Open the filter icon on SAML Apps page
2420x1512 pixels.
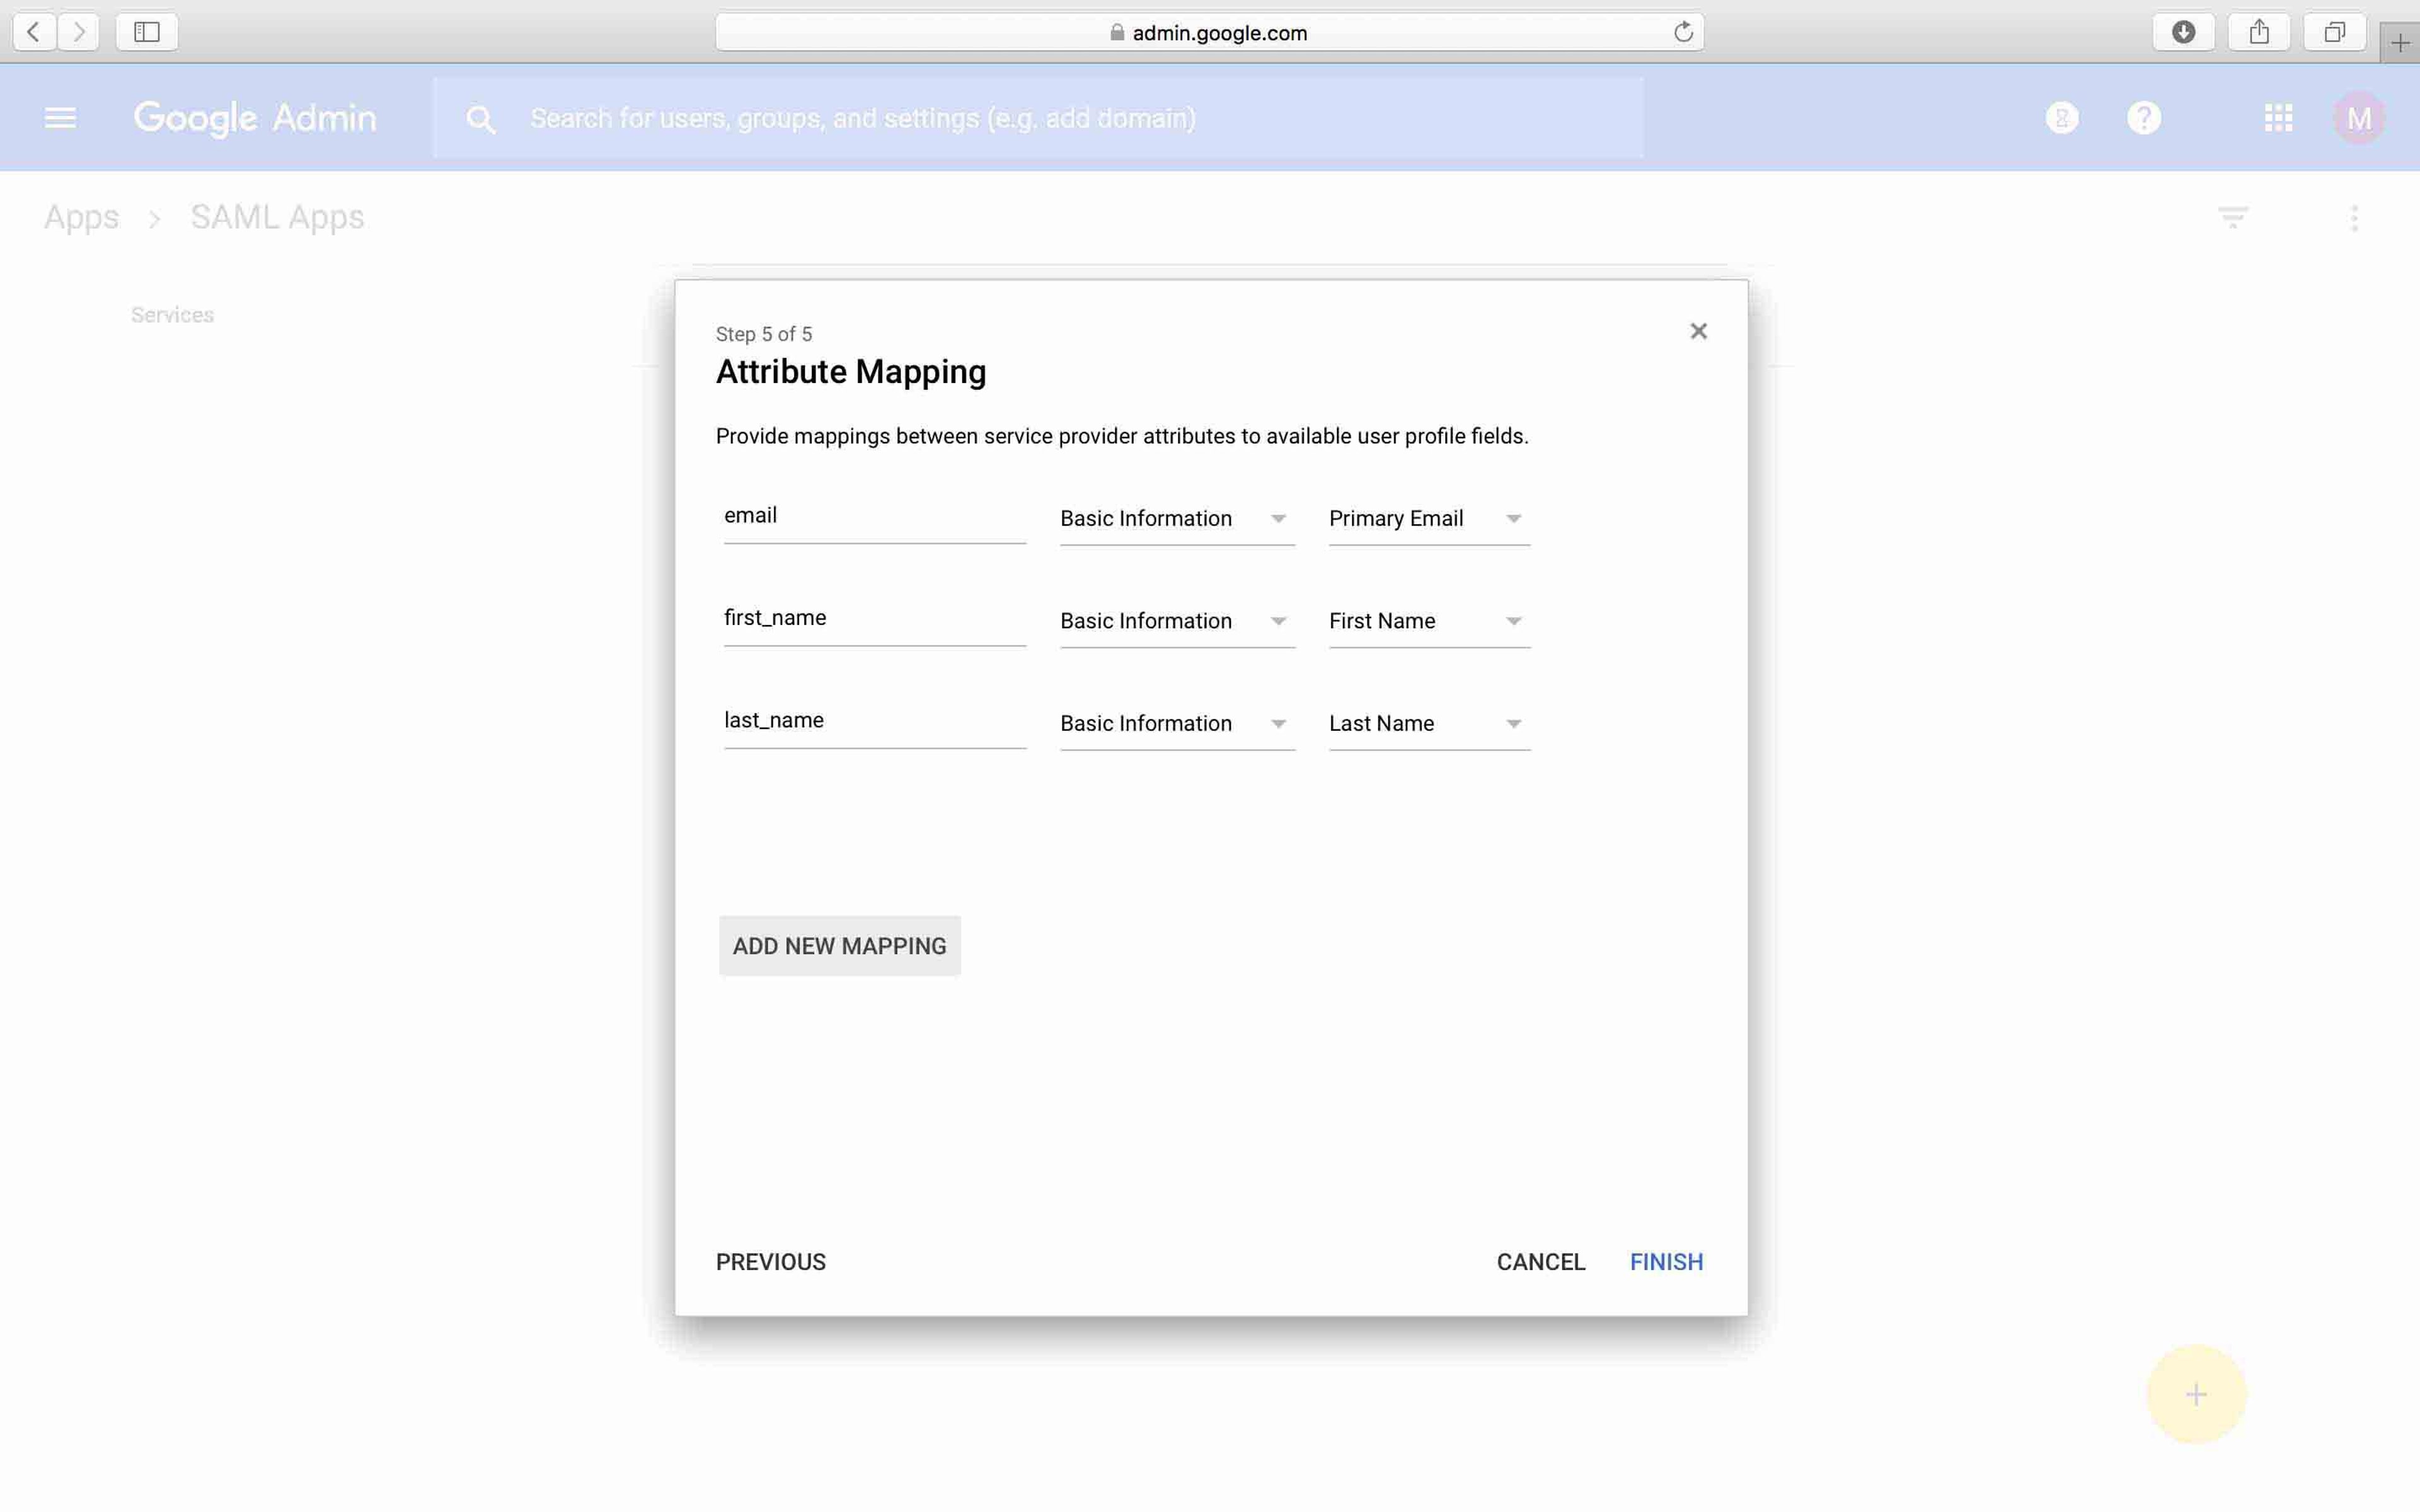coord(2233,217)
